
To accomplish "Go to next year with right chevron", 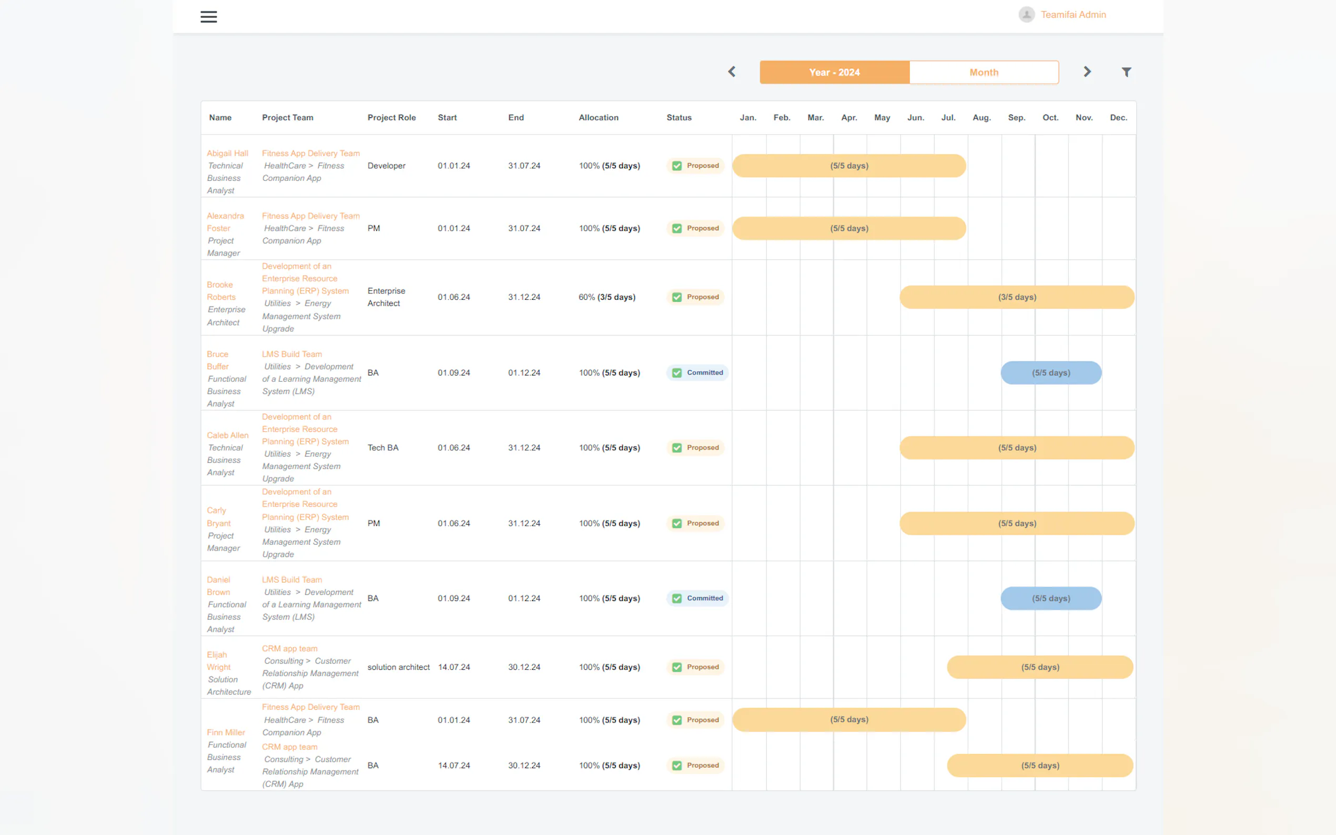I will [x=1087, y=72].
